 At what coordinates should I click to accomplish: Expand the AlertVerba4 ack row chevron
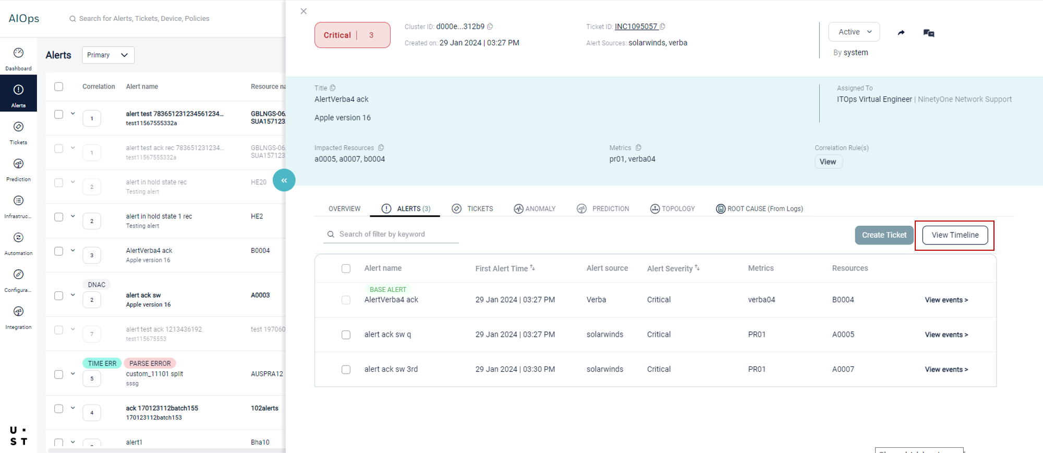(73, 251)
